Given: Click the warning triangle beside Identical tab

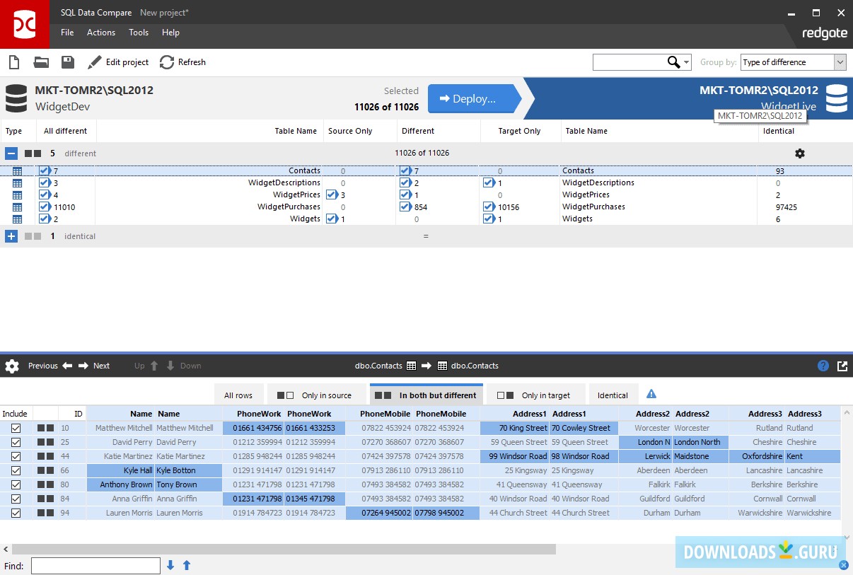Looking at the screenshot, I should [651, 393].
